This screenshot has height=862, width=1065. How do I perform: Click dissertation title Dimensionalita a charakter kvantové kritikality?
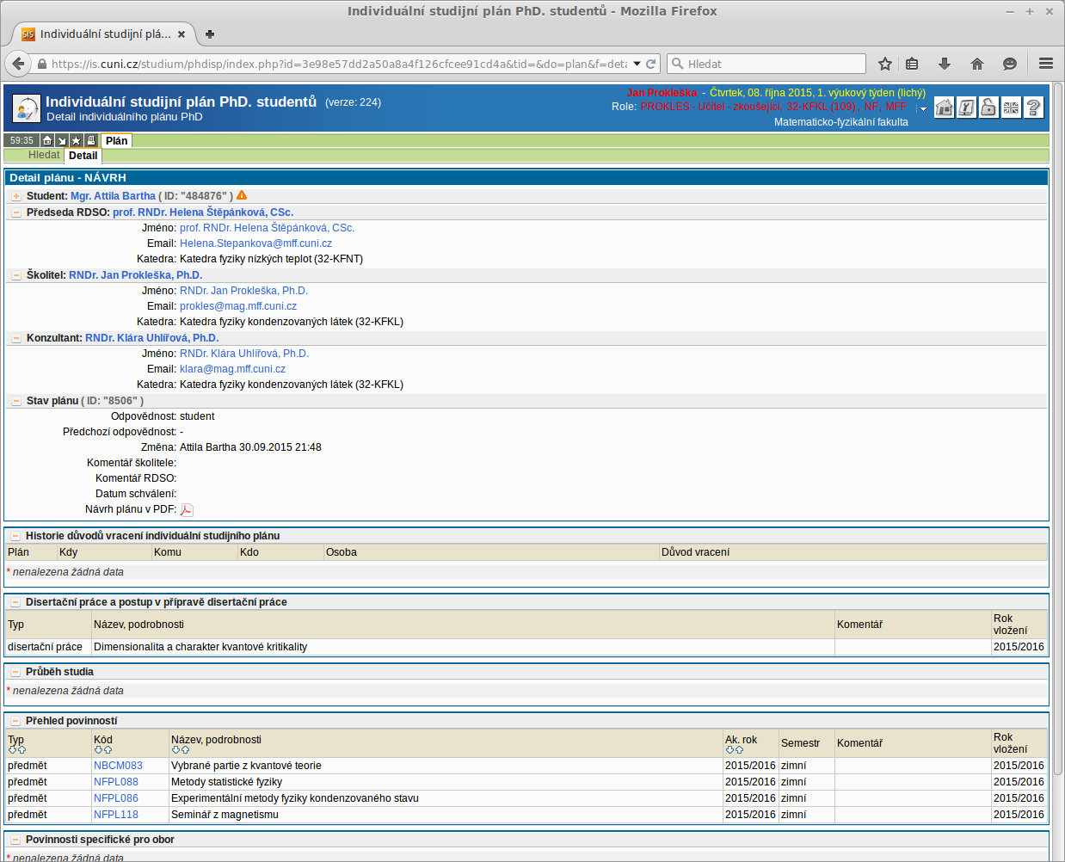tap(200, 647)
